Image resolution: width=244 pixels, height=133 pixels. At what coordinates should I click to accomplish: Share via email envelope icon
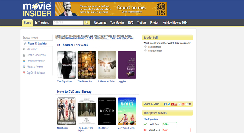click(179, 104)
